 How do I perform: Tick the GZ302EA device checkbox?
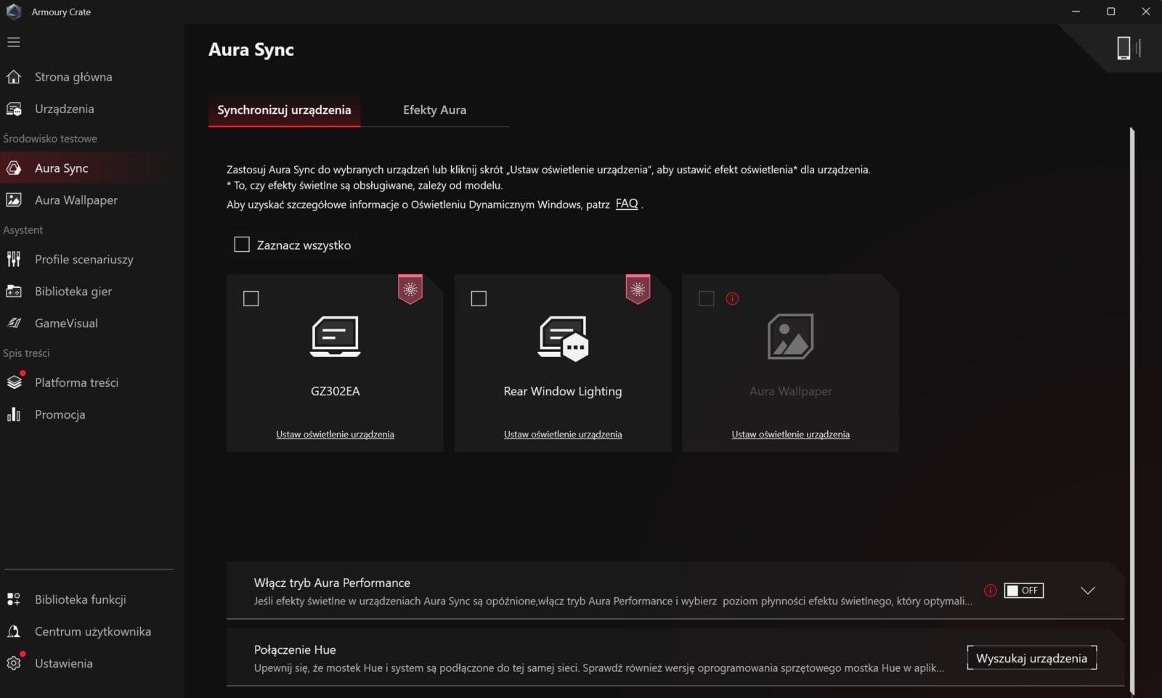251,298
